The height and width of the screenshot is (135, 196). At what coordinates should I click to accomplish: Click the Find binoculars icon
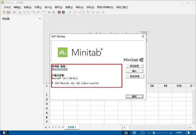49,12
